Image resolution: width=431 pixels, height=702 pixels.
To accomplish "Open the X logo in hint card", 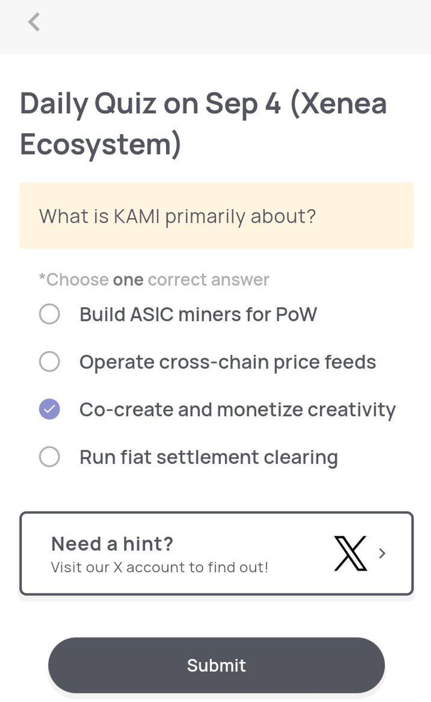I will (x=351, y=553).
